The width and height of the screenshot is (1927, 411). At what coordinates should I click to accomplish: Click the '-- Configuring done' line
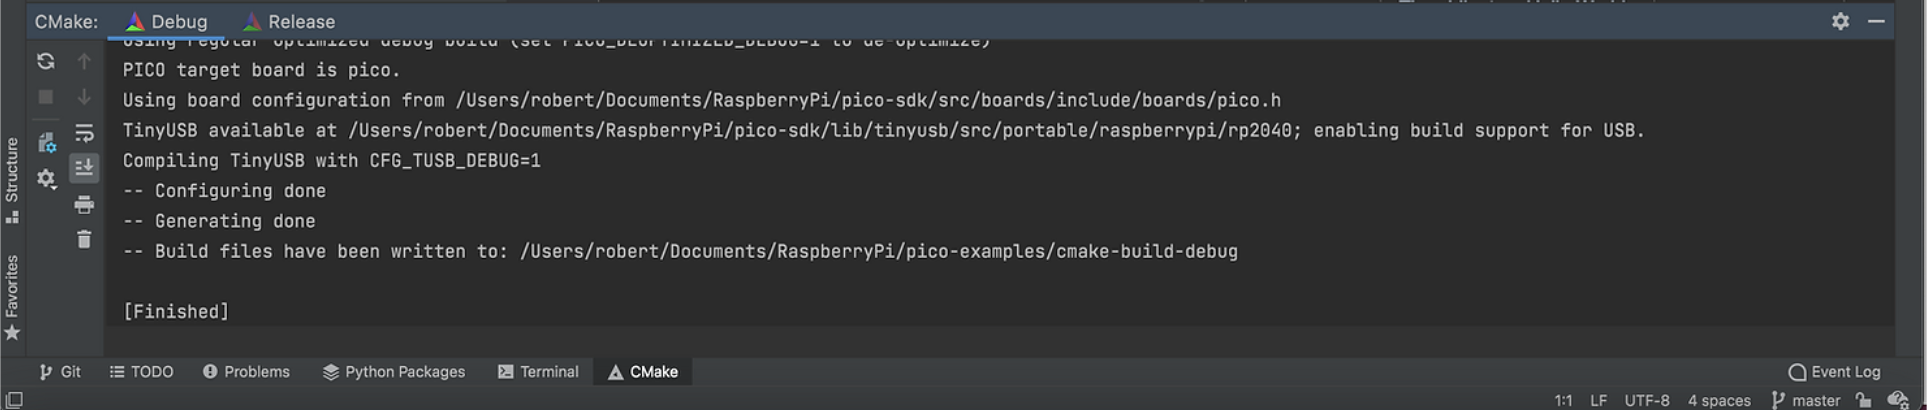tap(224, 191)
